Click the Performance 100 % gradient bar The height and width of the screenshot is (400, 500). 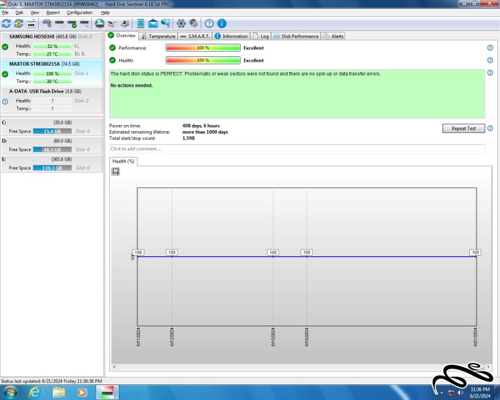pyautogui.click(x=203, y=48)
